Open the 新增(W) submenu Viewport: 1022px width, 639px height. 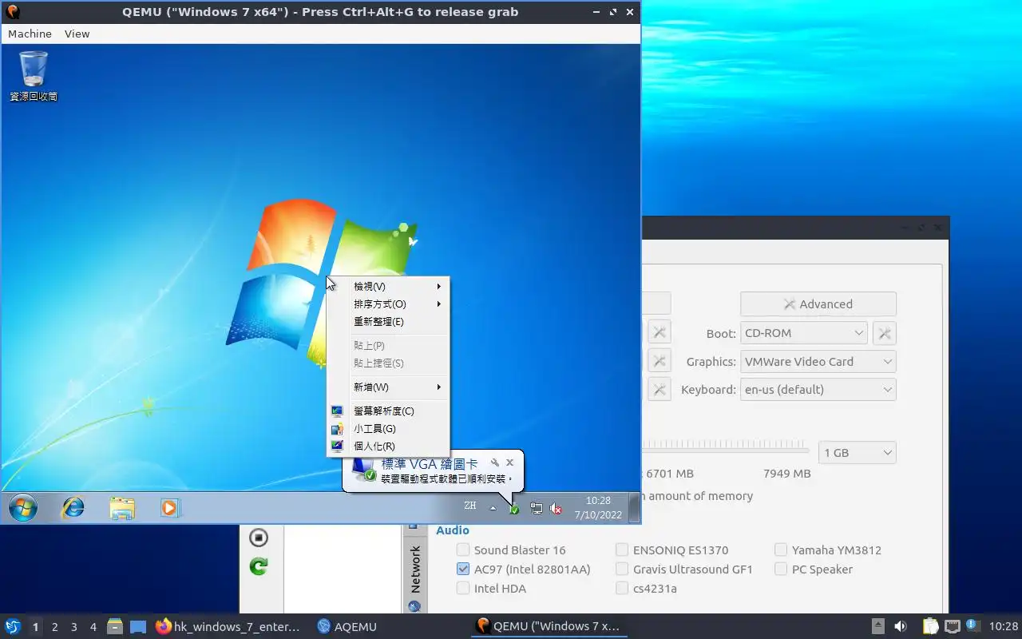(x=388, y=387)
